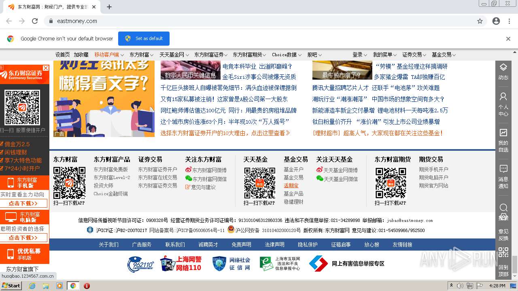
Task: Click 设首页 in top nav
Action: point(62,55)
